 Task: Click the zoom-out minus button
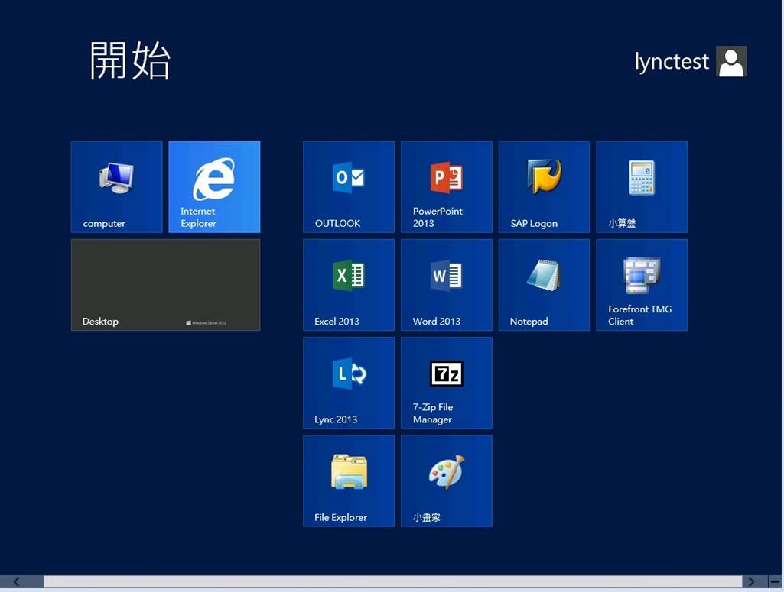pos(776,581)
